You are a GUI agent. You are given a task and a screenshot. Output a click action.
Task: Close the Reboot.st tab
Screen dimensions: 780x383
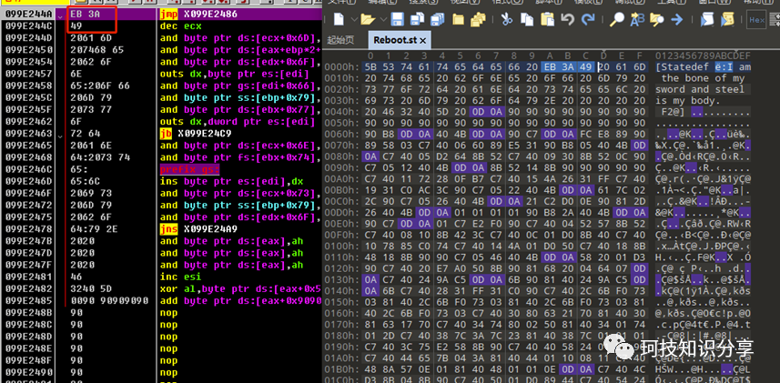point(423,40)
